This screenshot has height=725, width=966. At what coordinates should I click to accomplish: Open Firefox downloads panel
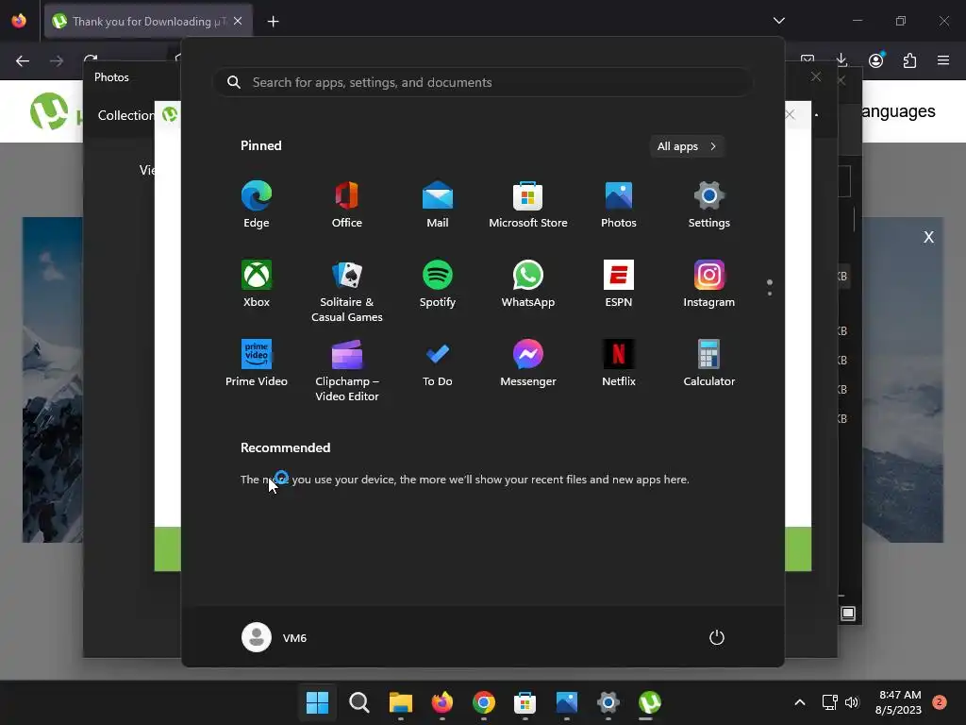coord(841,59)
